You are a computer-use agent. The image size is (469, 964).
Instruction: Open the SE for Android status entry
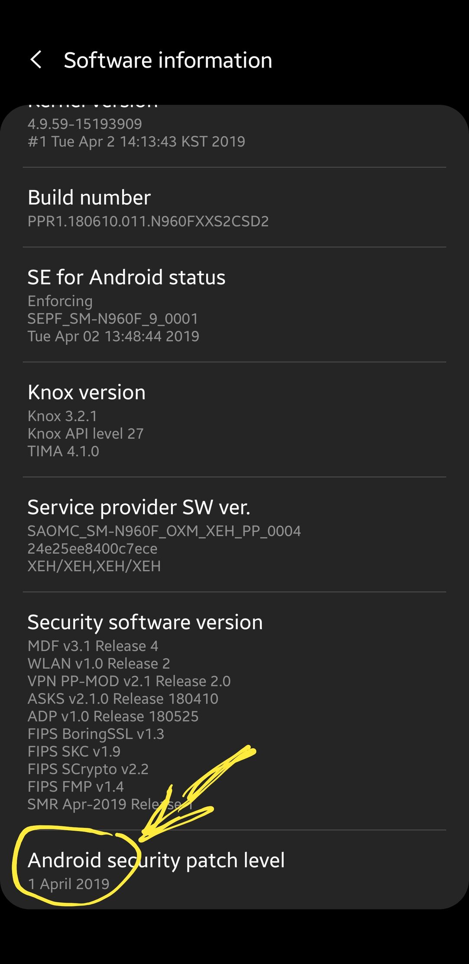click(x=126, y=277)
